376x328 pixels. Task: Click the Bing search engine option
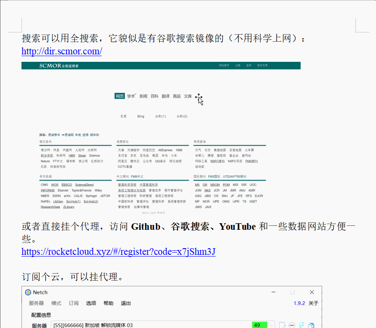141,116
